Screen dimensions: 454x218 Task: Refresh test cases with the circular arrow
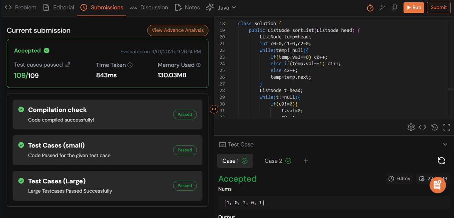point(442,160)
